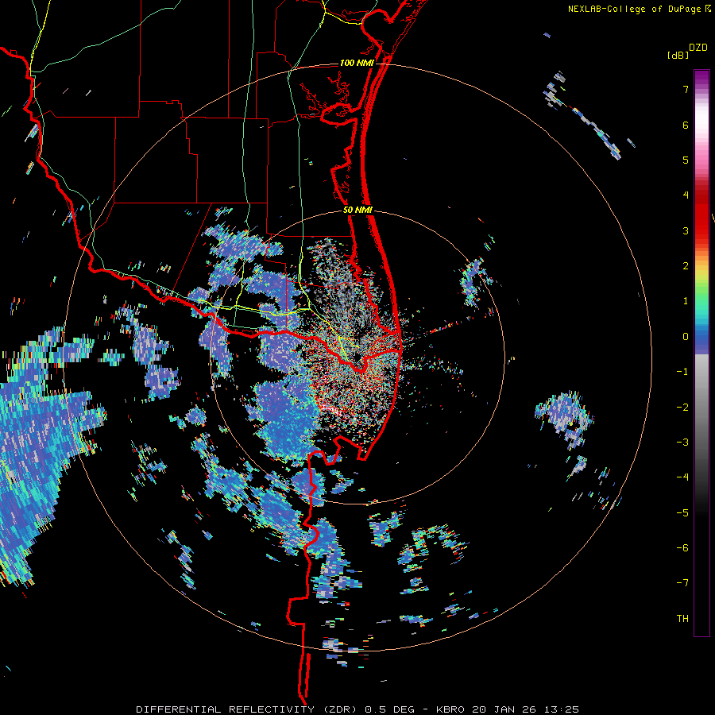Click the 100 NMI range ring label
Image resolution: width=715 pixels, height=715 pixels.
[x=357, y=63]
